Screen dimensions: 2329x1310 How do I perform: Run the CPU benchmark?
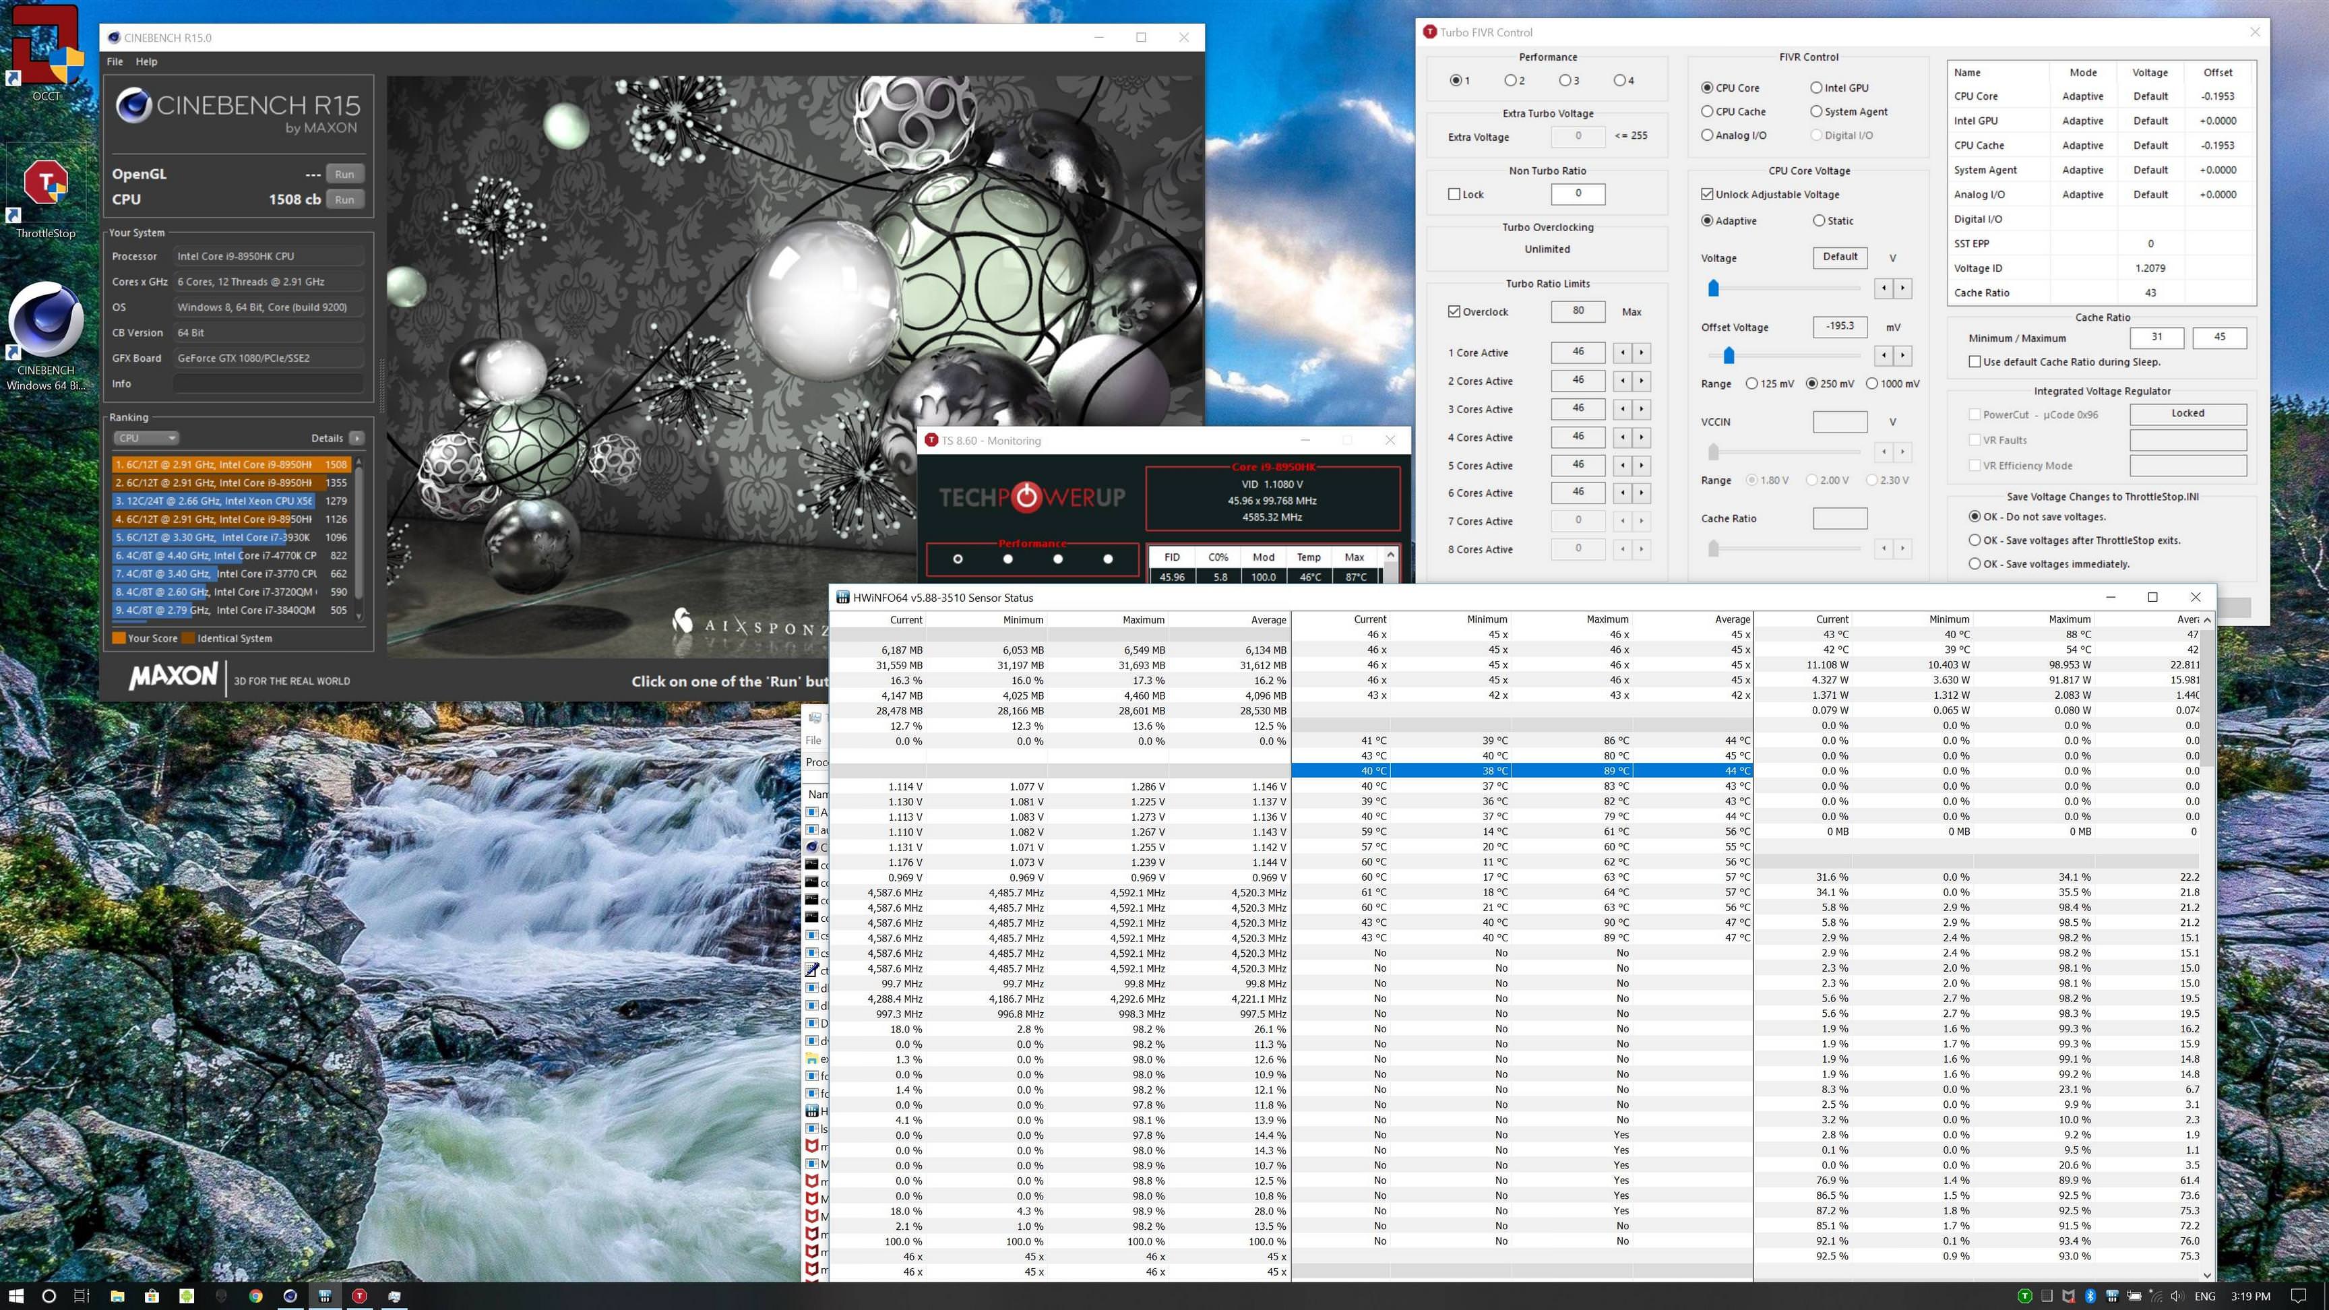pos(344,199)
